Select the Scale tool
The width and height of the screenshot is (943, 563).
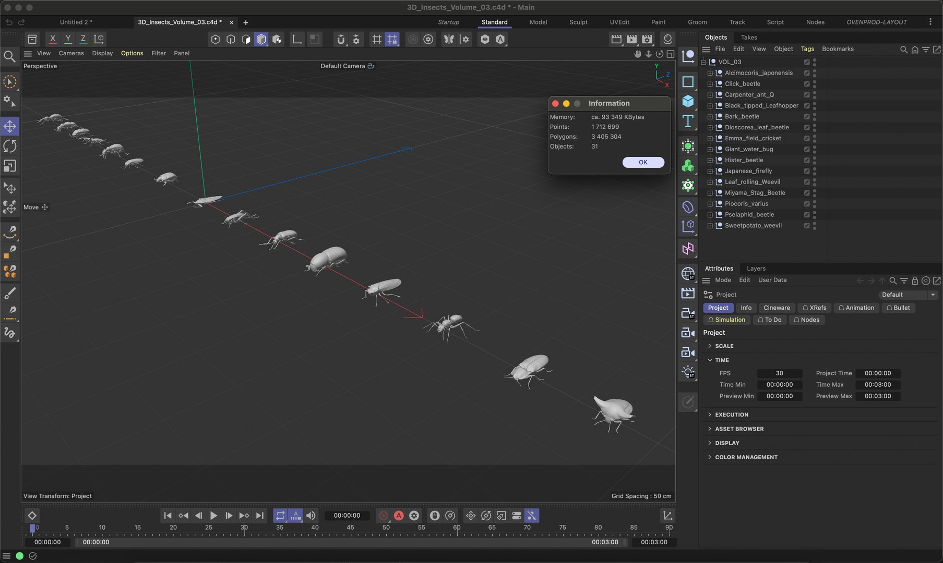coord(10,166)
